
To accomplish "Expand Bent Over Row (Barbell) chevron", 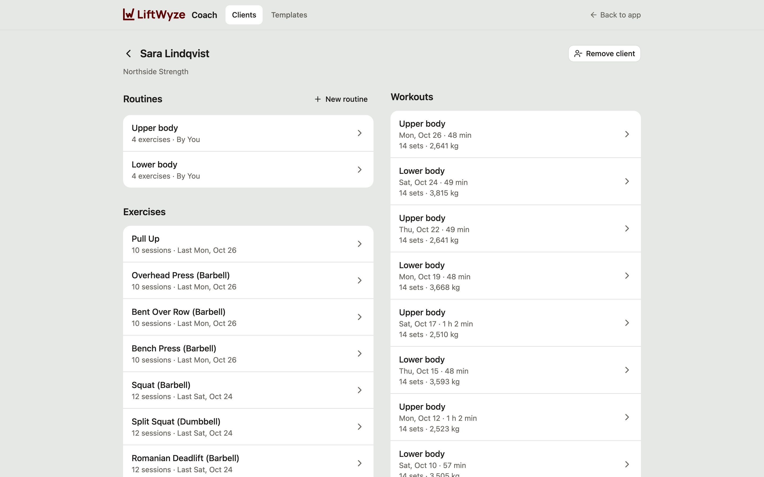I will (360, 317).
